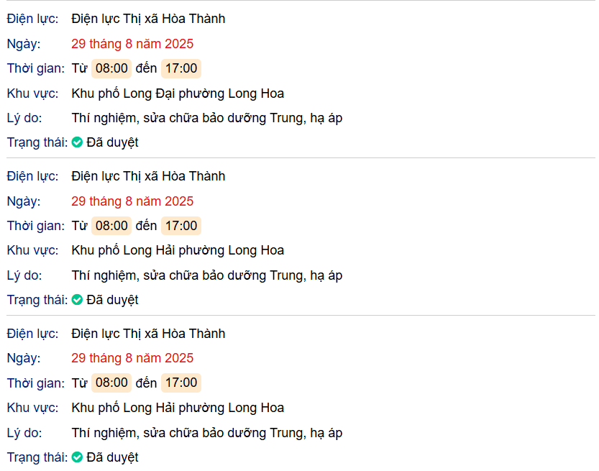Click the 08:00 start time badge in second entry
Image resolution: width=599 pixels, height=471 pixels.
tap(111, 226)
